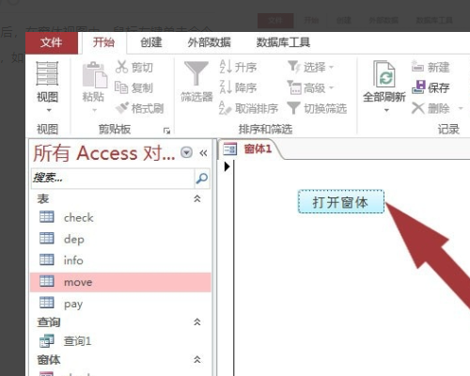470x376 pixels.
Task: Click the 复制 copy icon
Action: pos(121,87)
